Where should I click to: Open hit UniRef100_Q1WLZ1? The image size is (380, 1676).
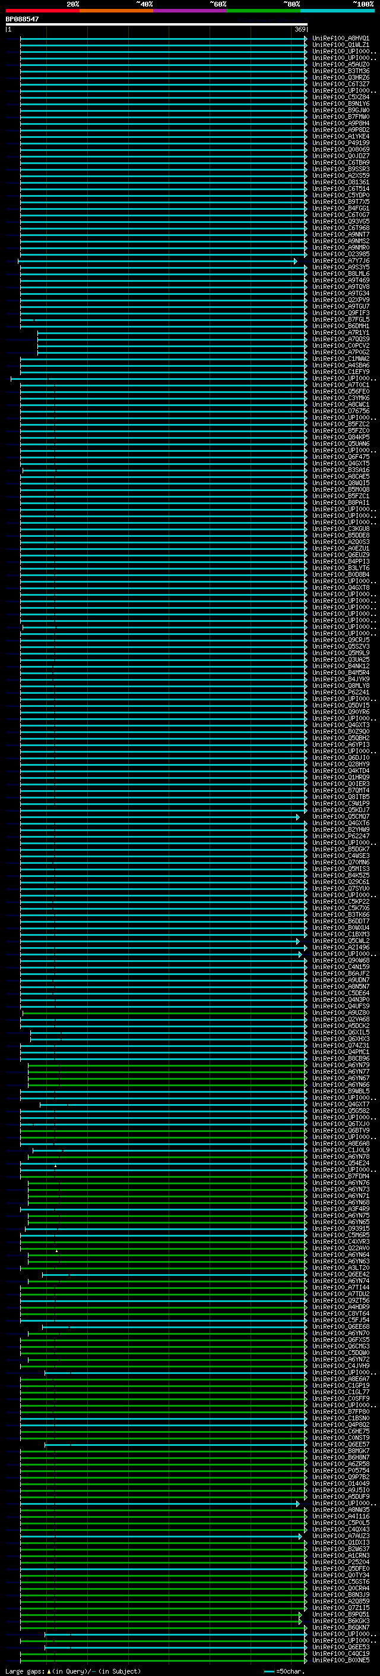point(341,45)
